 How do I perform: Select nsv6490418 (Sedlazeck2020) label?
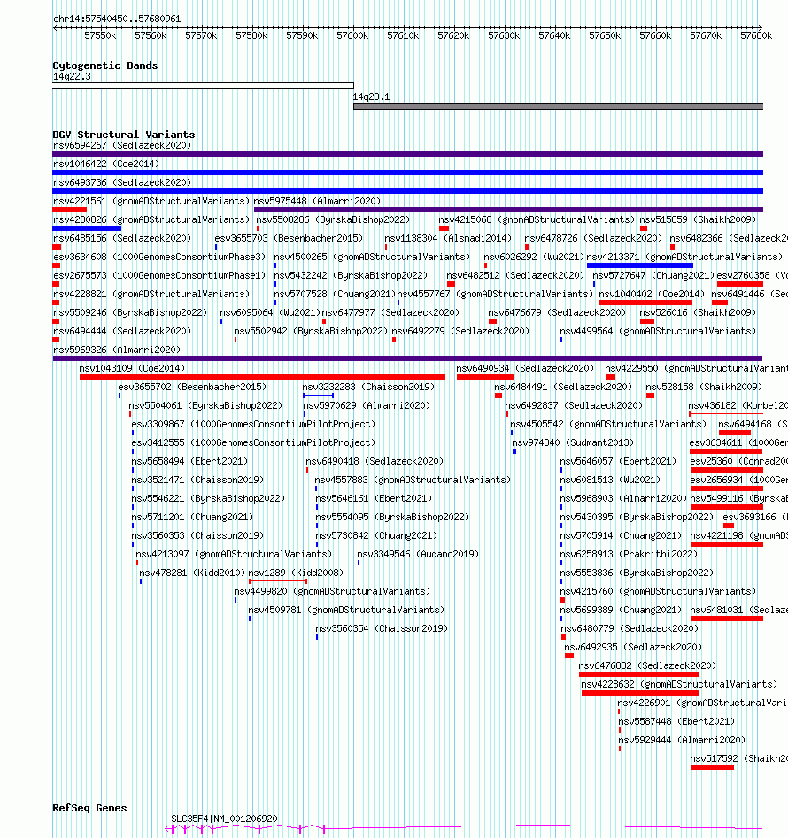(x=375, y=461)
